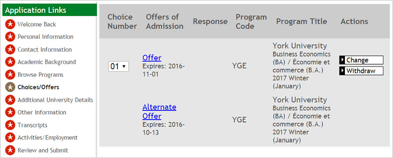Click the star icon next to Personal Information
The height and width of the screenshot is (158, 393).
click(x=10, y=37)
